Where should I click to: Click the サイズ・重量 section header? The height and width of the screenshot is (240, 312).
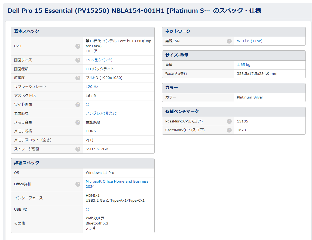point(234,56)
